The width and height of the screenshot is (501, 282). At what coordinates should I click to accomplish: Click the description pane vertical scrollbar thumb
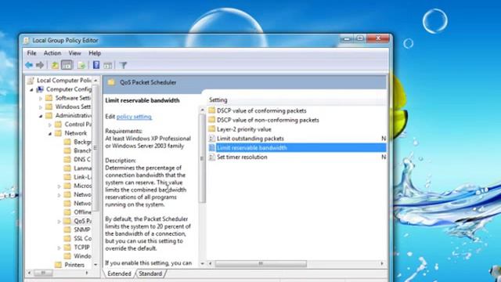(x=202, y=158)
